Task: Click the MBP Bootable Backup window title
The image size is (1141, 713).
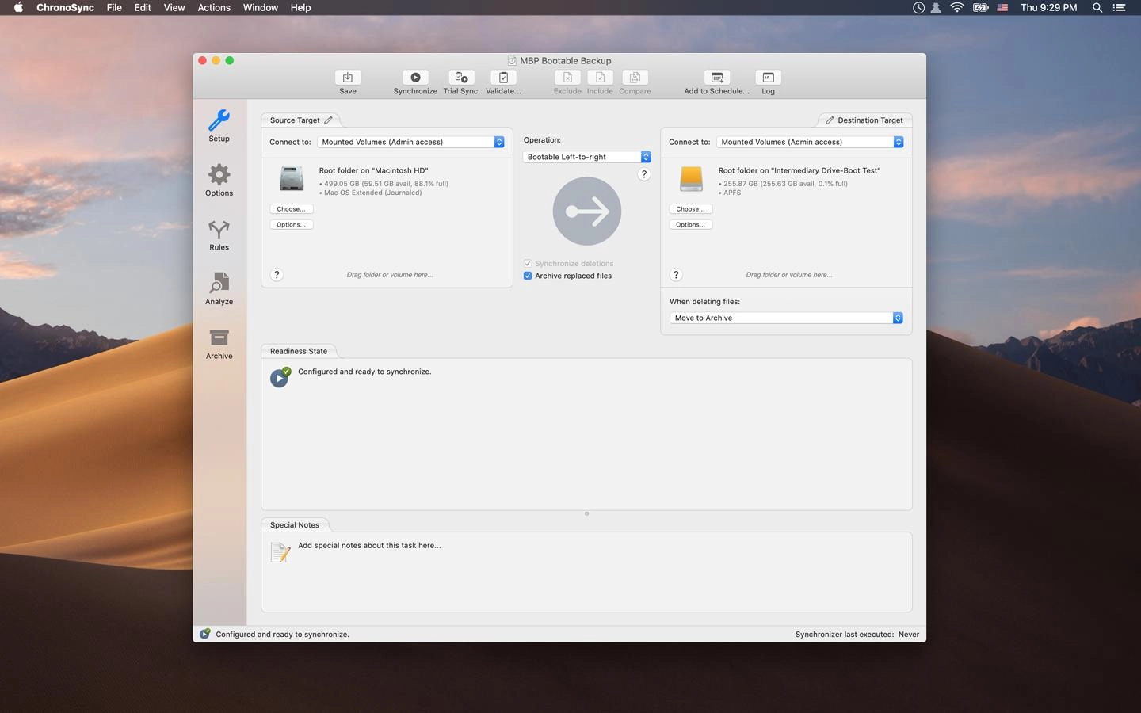Action: (565, 60)
